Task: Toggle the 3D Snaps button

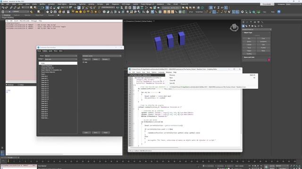Action: (x=83, y=8)
